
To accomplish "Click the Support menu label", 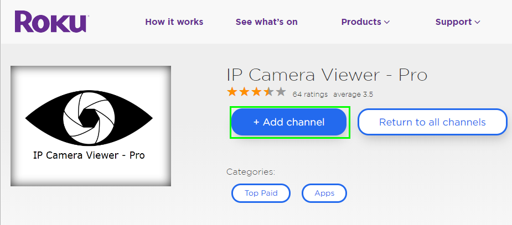I will pos(453,22).
